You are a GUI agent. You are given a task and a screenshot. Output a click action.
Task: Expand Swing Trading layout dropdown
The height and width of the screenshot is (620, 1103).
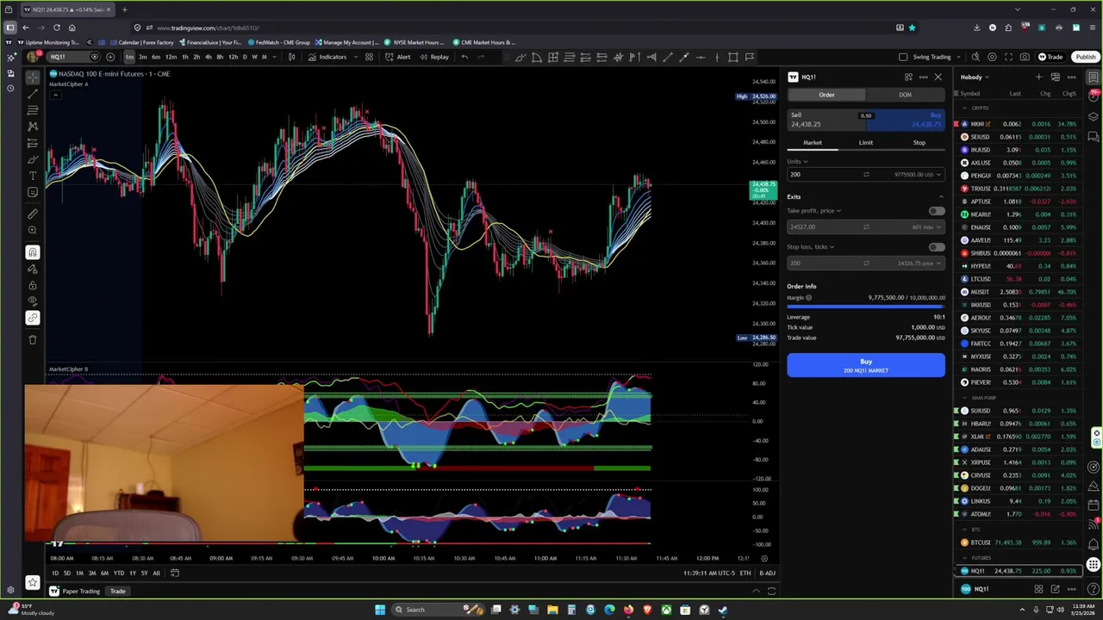[958, 57]
